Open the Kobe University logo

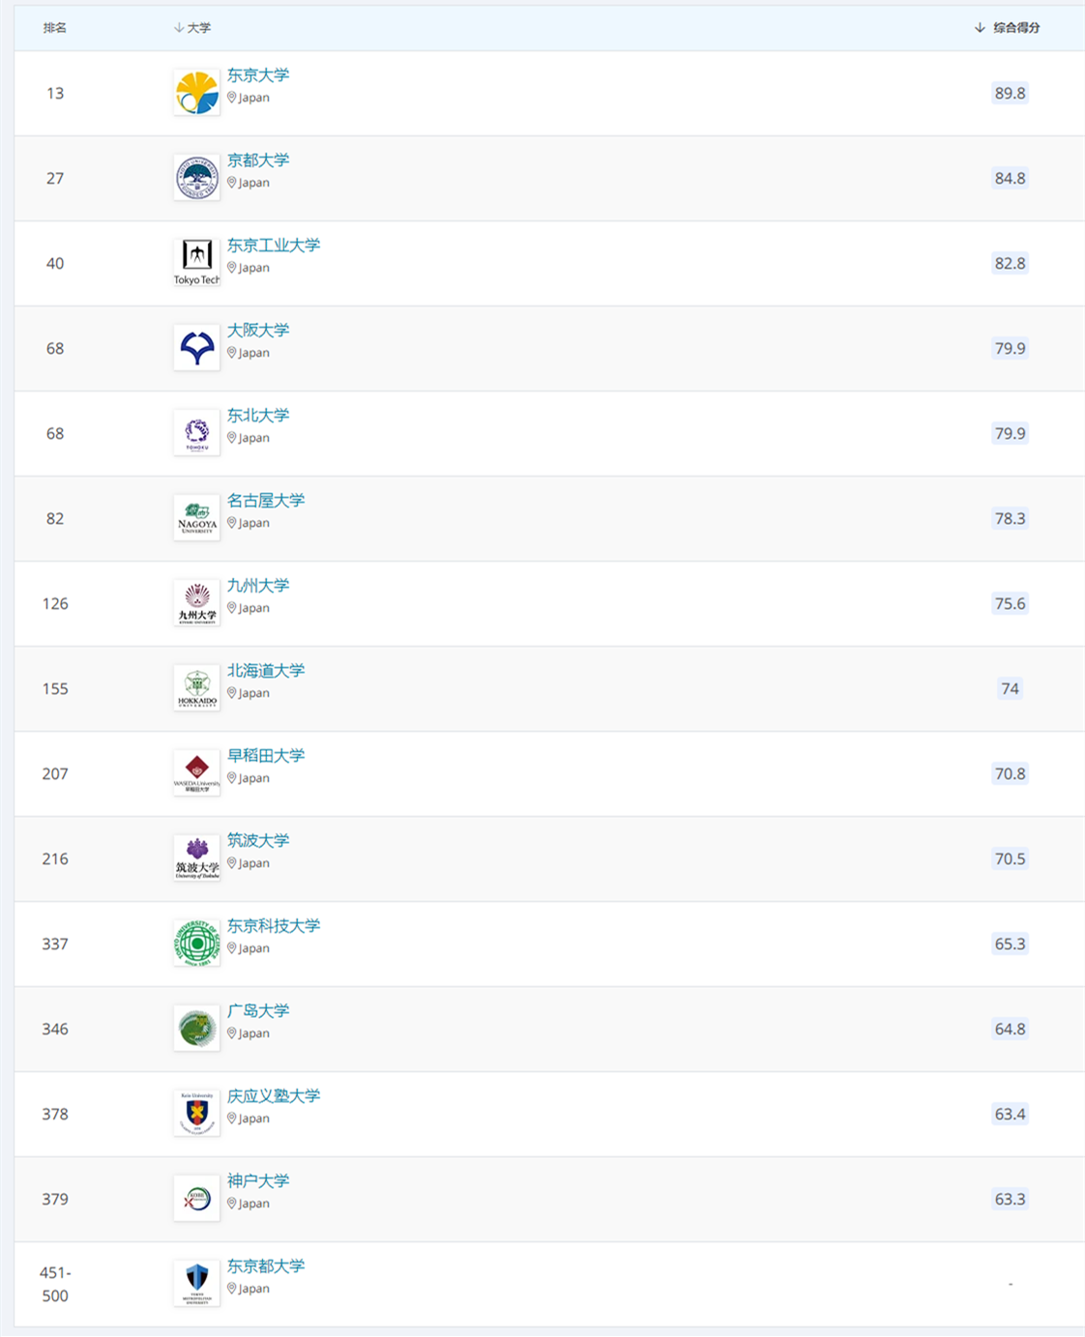196,1199
